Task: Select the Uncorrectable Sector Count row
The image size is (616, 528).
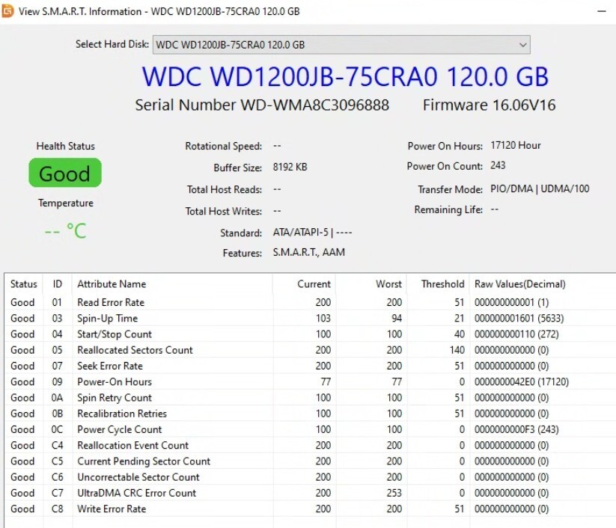Action: pos(310,477)
